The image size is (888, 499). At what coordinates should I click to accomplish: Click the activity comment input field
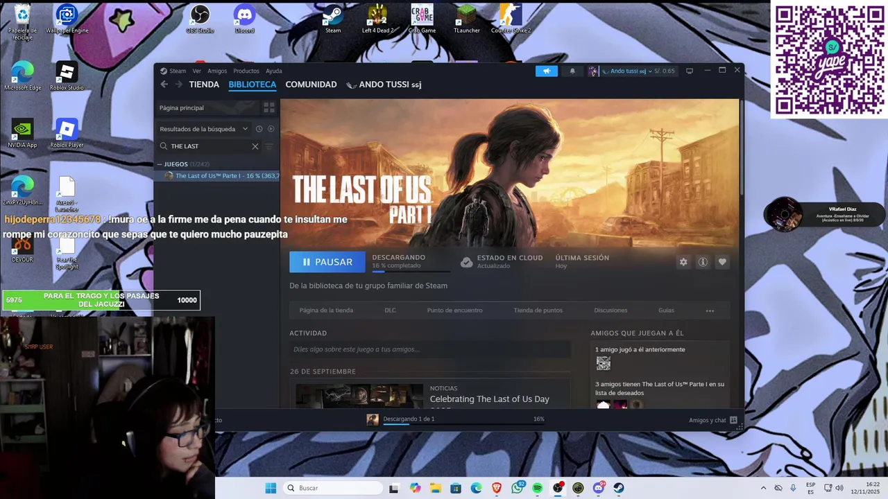[x=429, y=349]
